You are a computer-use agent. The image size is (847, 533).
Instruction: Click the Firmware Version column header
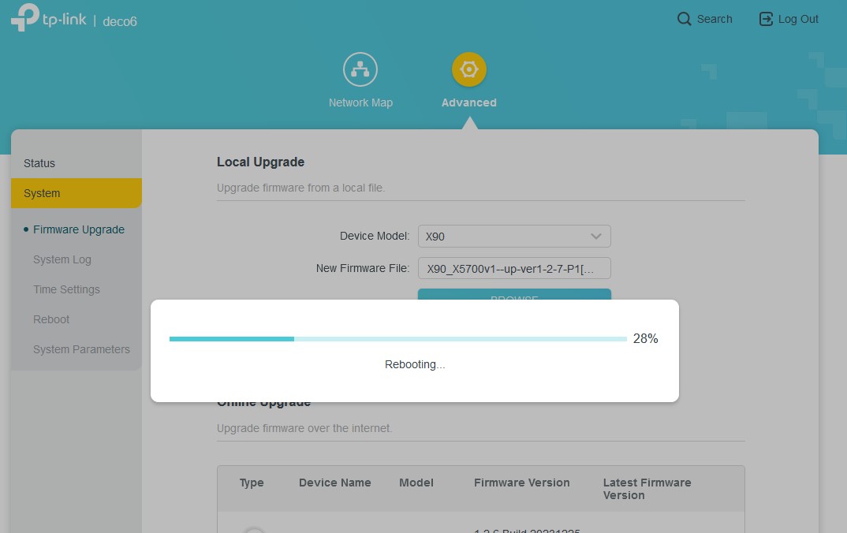(x=521, y=483)
